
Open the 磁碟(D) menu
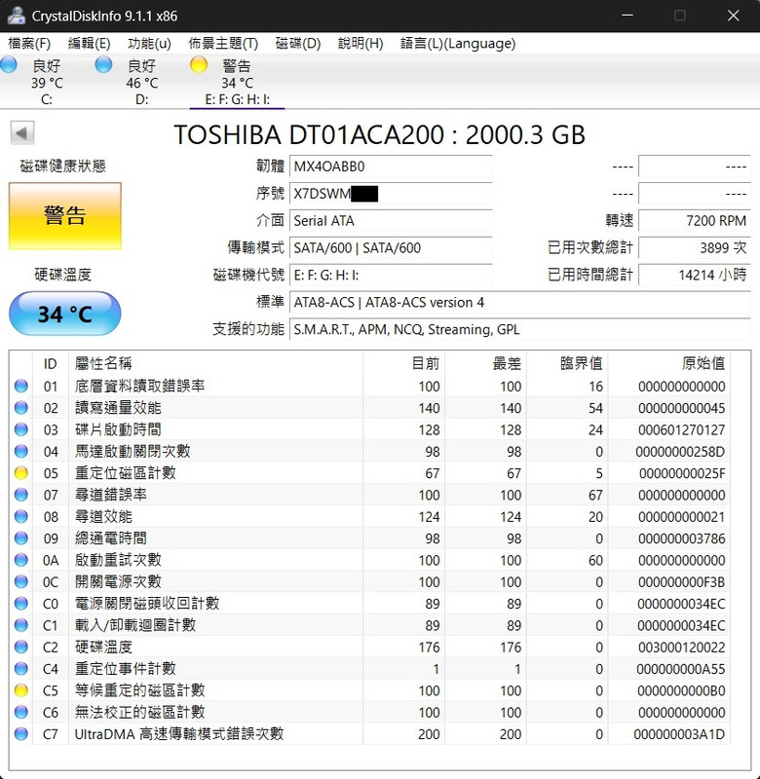pos(298,44)
